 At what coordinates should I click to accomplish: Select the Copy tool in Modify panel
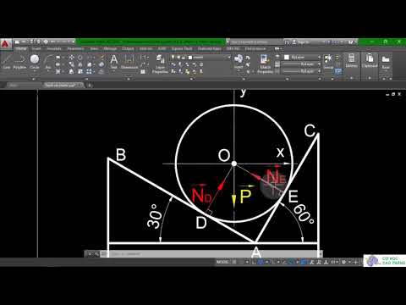coord(72,64)
